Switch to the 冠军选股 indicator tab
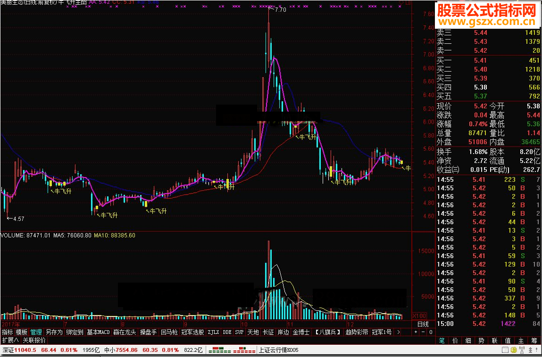Viewport: 542px width, 357px height. pos(192,332)
